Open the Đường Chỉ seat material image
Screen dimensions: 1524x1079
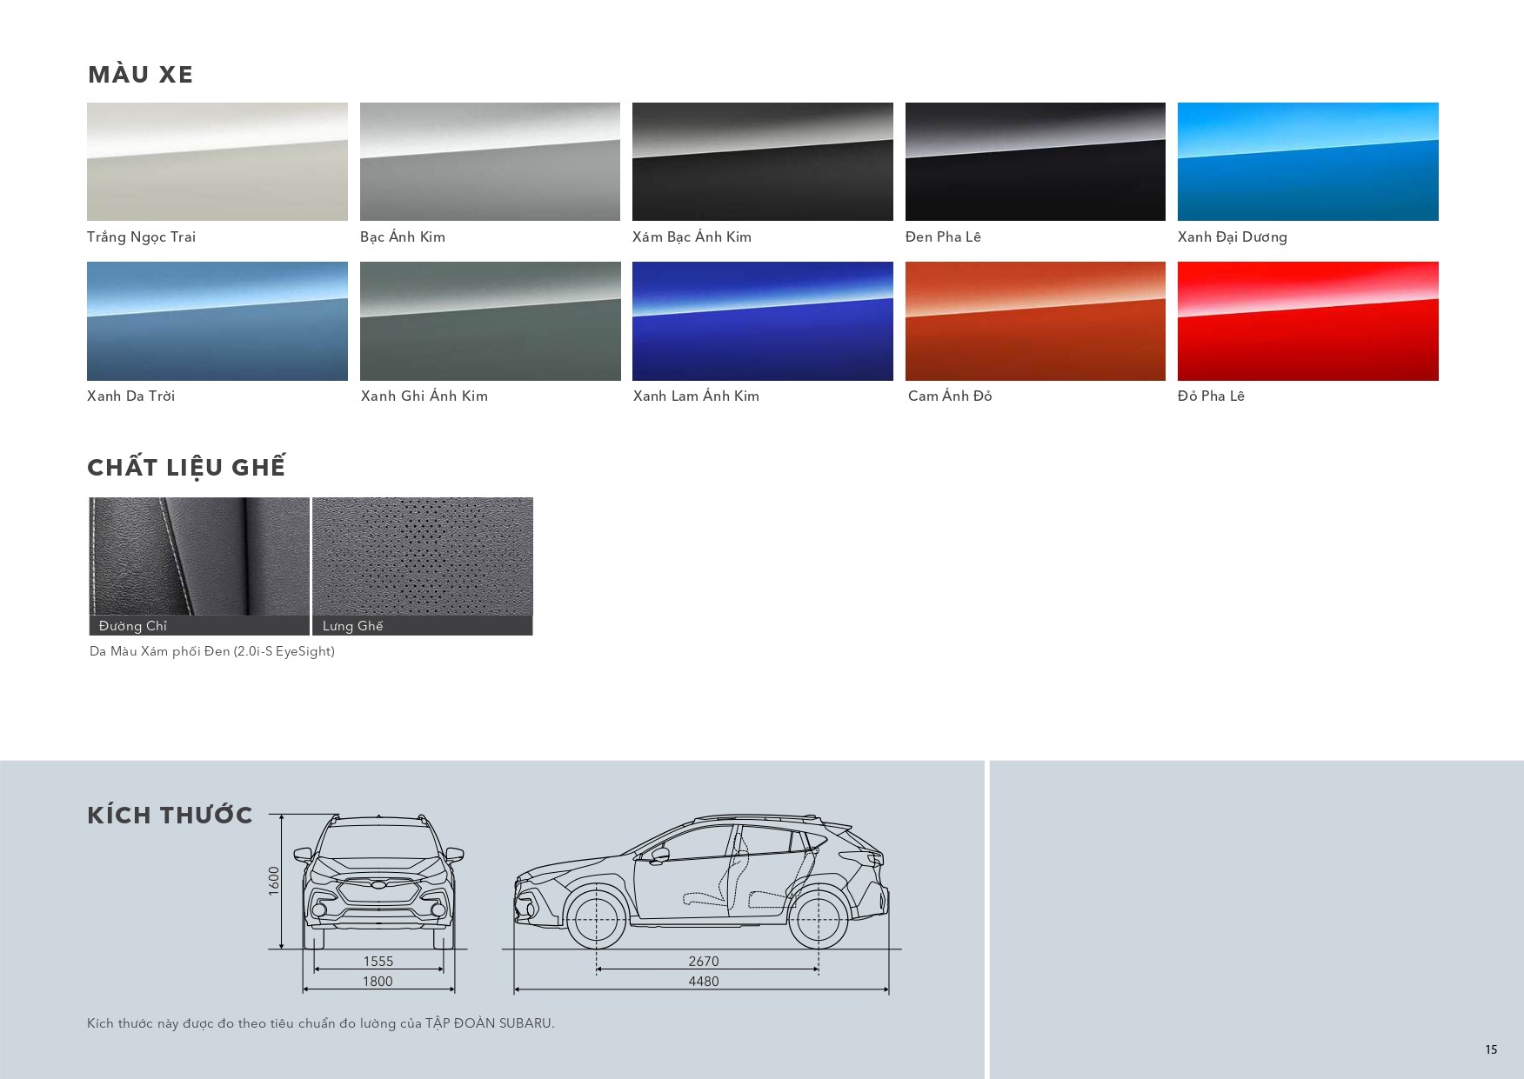click(x=199, y=557)
